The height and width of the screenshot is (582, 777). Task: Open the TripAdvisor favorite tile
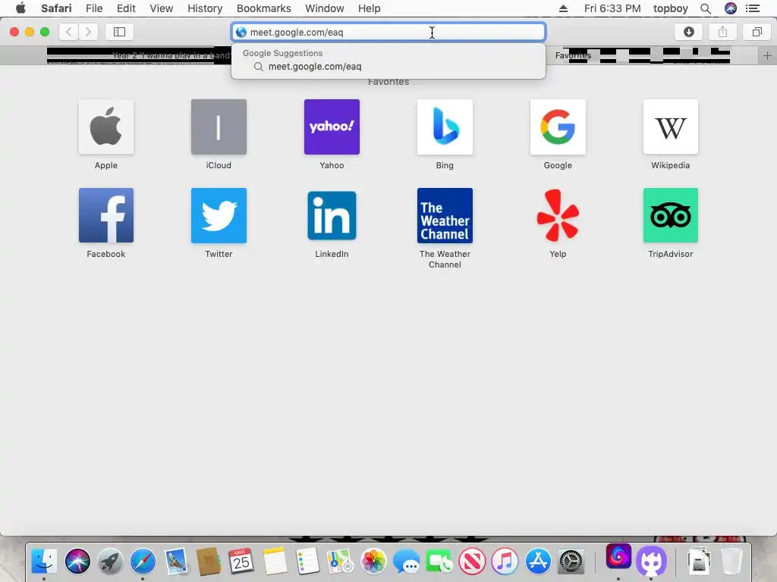click(x=671, y=215)
